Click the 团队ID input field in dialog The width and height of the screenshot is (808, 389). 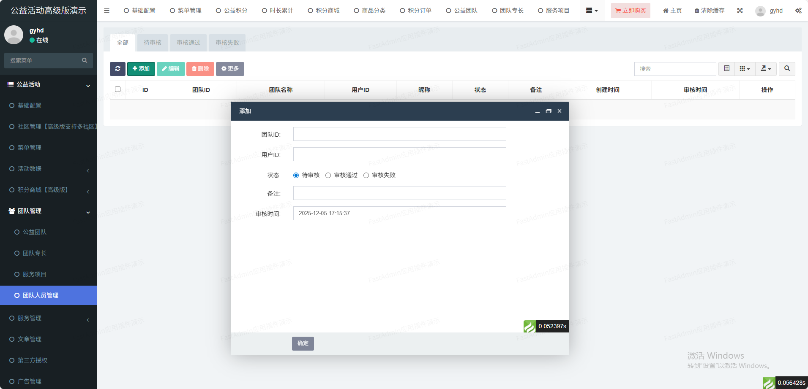pos(399,134)
